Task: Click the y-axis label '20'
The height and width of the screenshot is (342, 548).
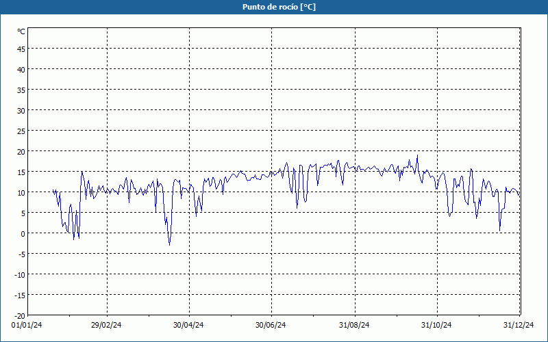Action: point(21,152)
